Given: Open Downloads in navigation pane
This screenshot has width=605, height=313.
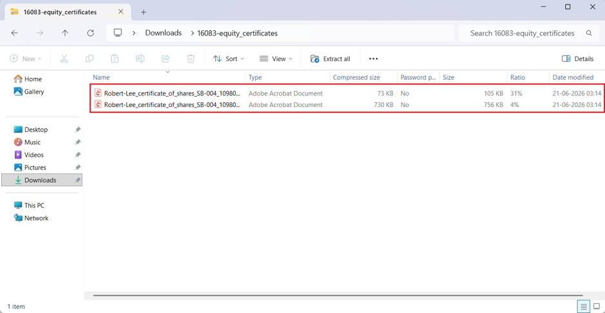Looking at the screenshot, I should [x=42, y=180].
